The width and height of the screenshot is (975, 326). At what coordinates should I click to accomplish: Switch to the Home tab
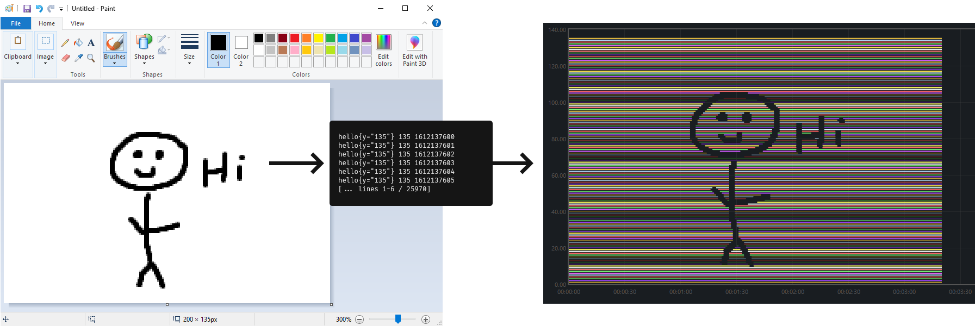tap(47, 23)
